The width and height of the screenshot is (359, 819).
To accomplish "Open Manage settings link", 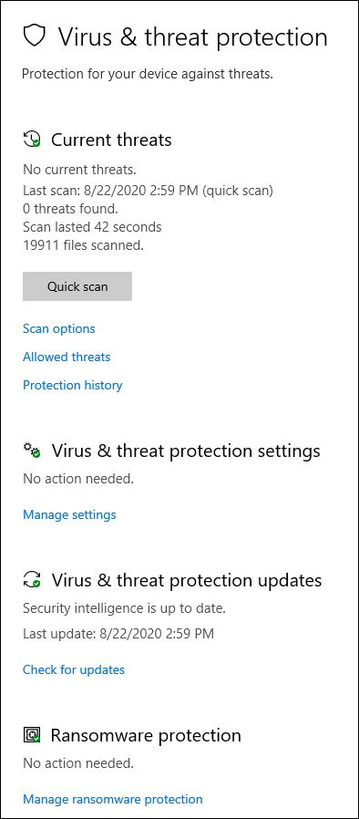I will click(x=69, y=514).
